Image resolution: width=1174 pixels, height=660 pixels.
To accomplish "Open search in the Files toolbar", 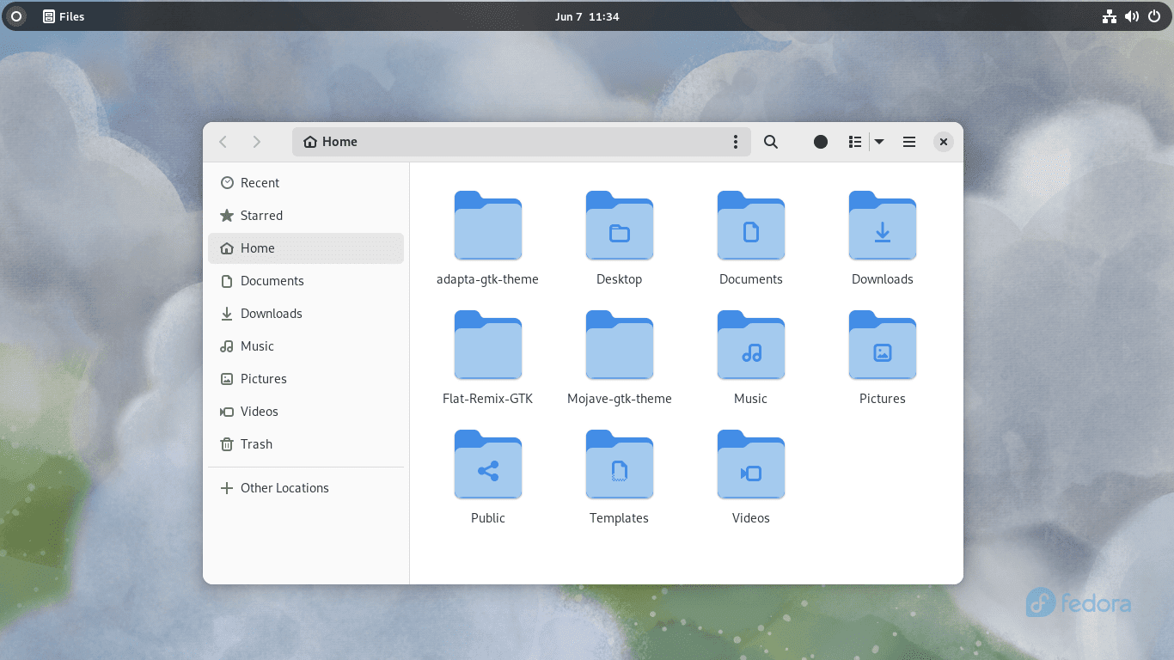I will (x=770, y=142).
